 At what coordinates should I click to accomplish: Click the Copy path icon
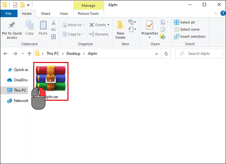[54, 30]
